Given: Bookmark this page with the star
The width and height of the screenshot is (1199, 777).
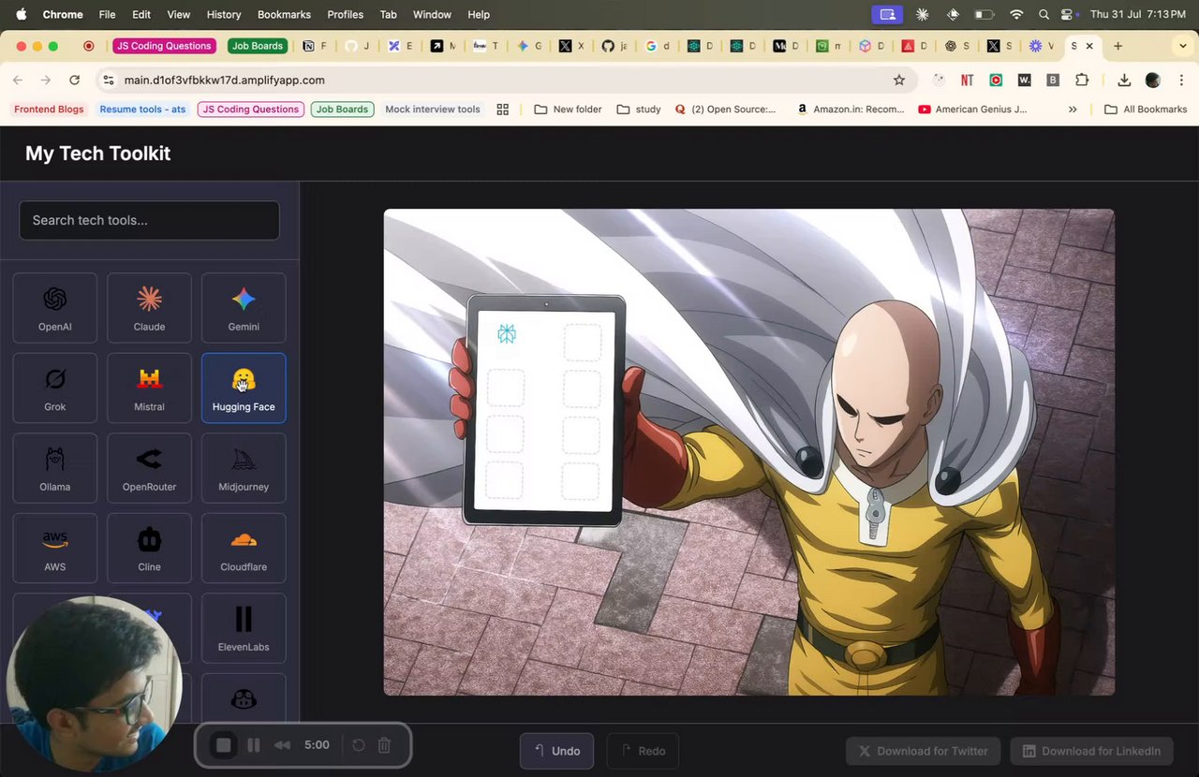Looking at the screenshot, I should (899, 81).
